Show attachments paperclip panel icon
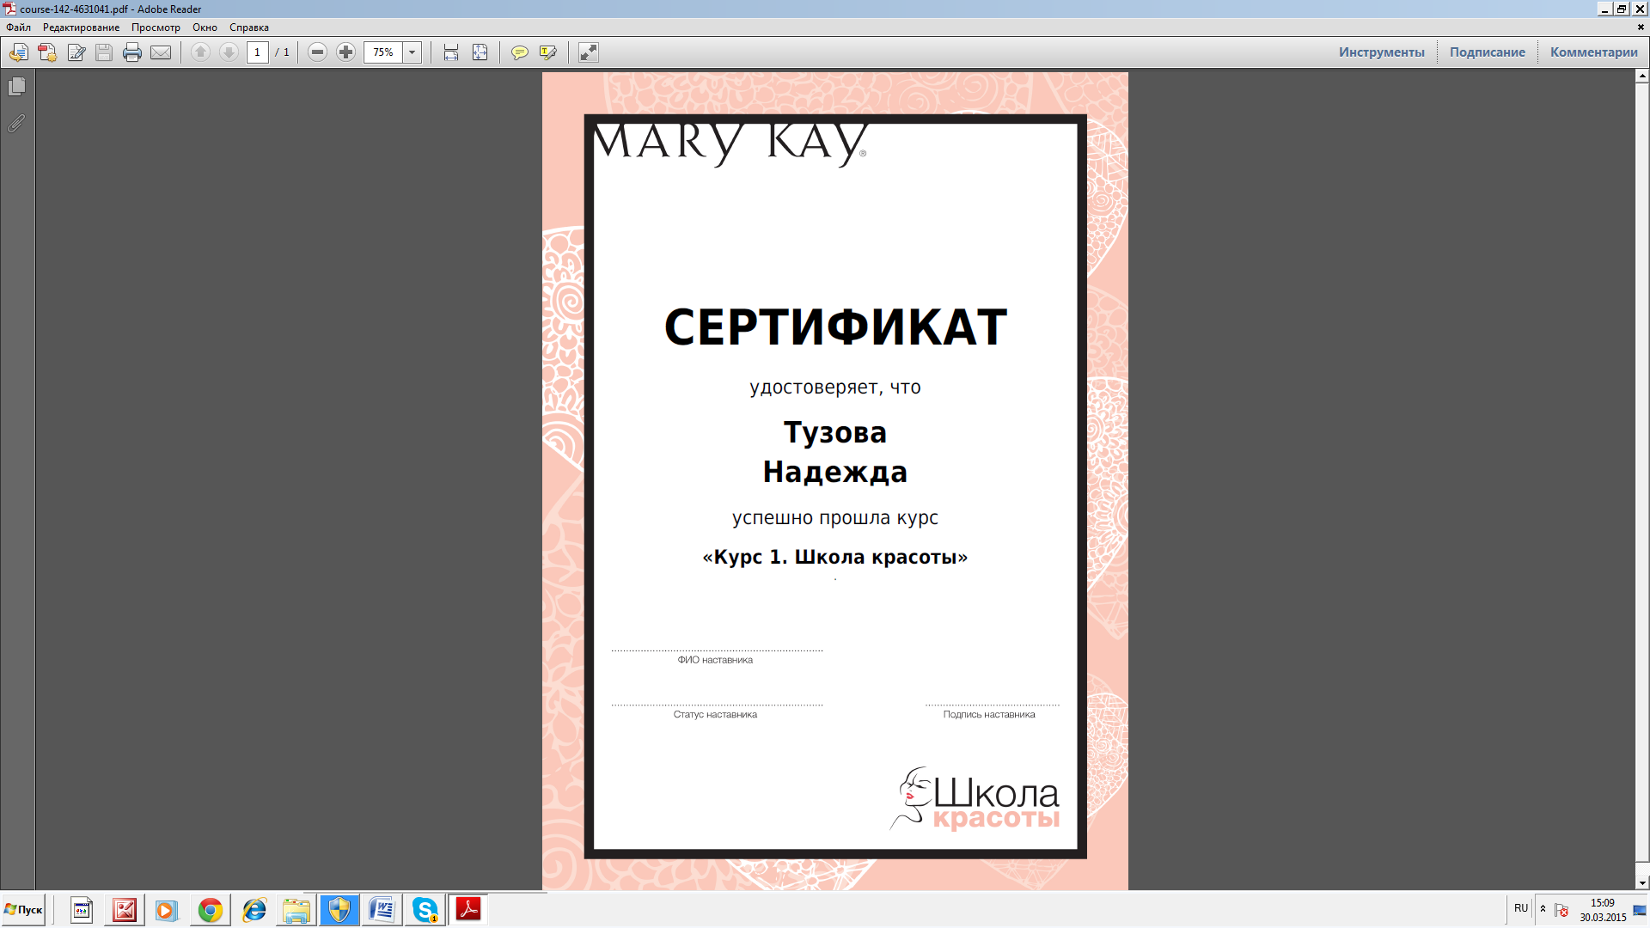The image size is (1650, 928). (17, 124)
